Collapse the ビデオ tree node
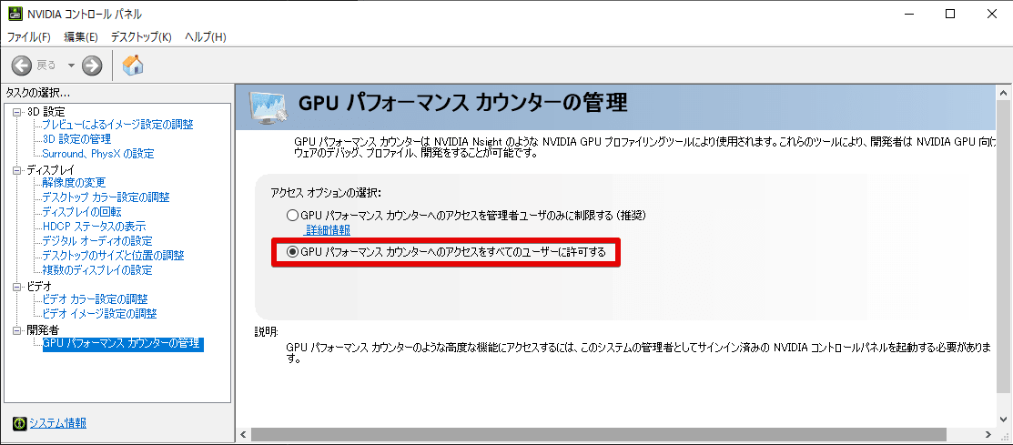This screenshot has width=1013, height=445. 16,286
